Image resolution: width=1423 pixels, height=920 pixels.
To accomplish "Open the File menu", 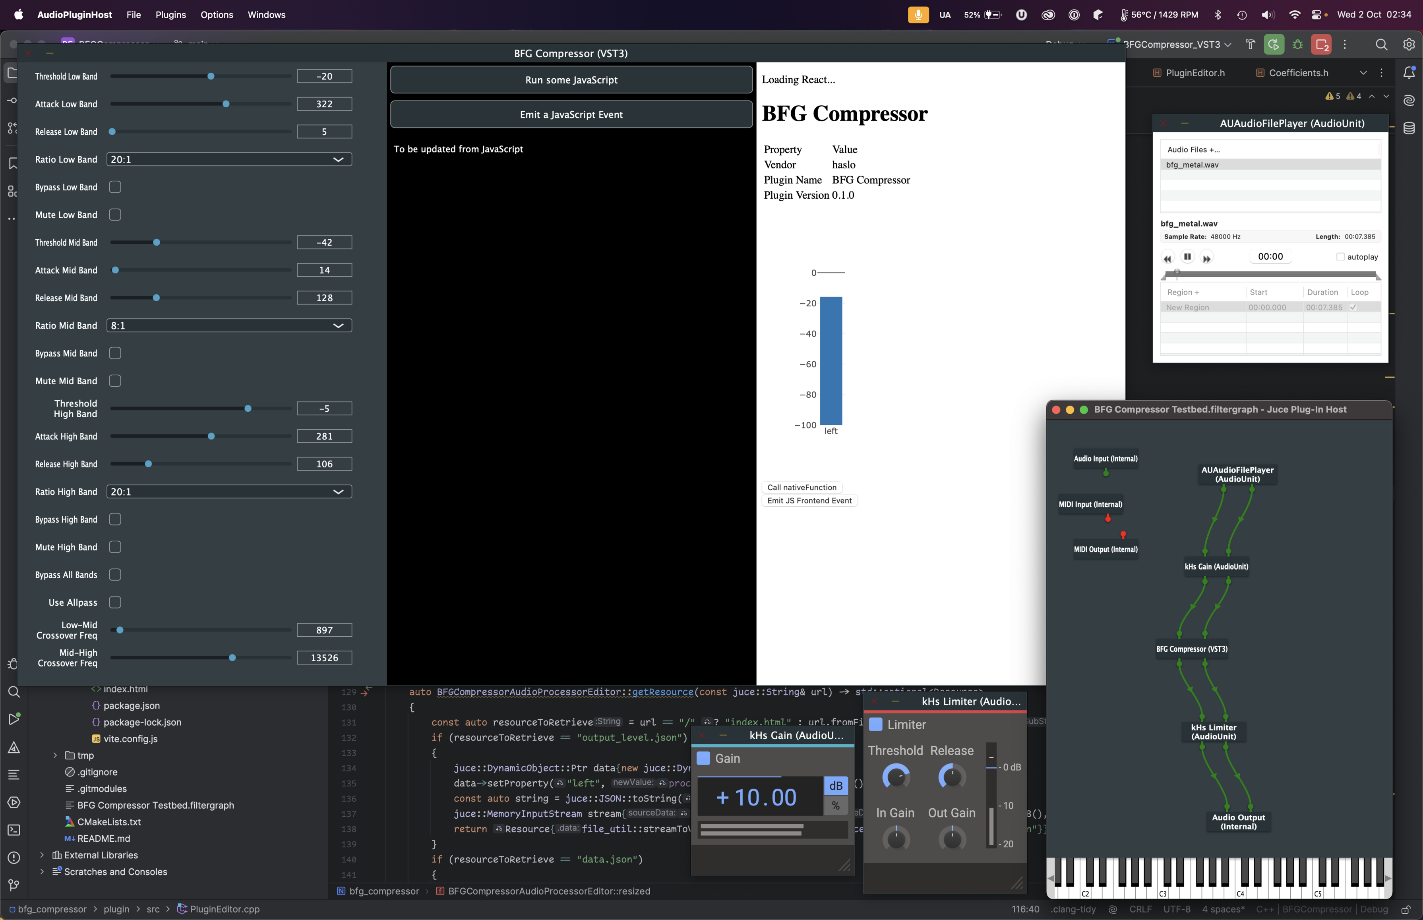I will pyautogui.click(x=134, y=14).
